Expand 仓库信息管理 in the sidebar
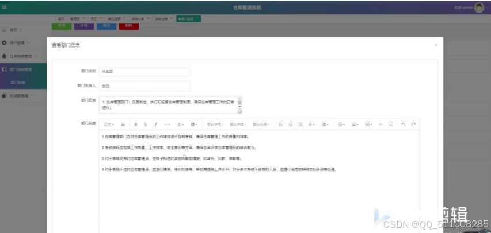491x233 pixels. [x=23, y=56]
